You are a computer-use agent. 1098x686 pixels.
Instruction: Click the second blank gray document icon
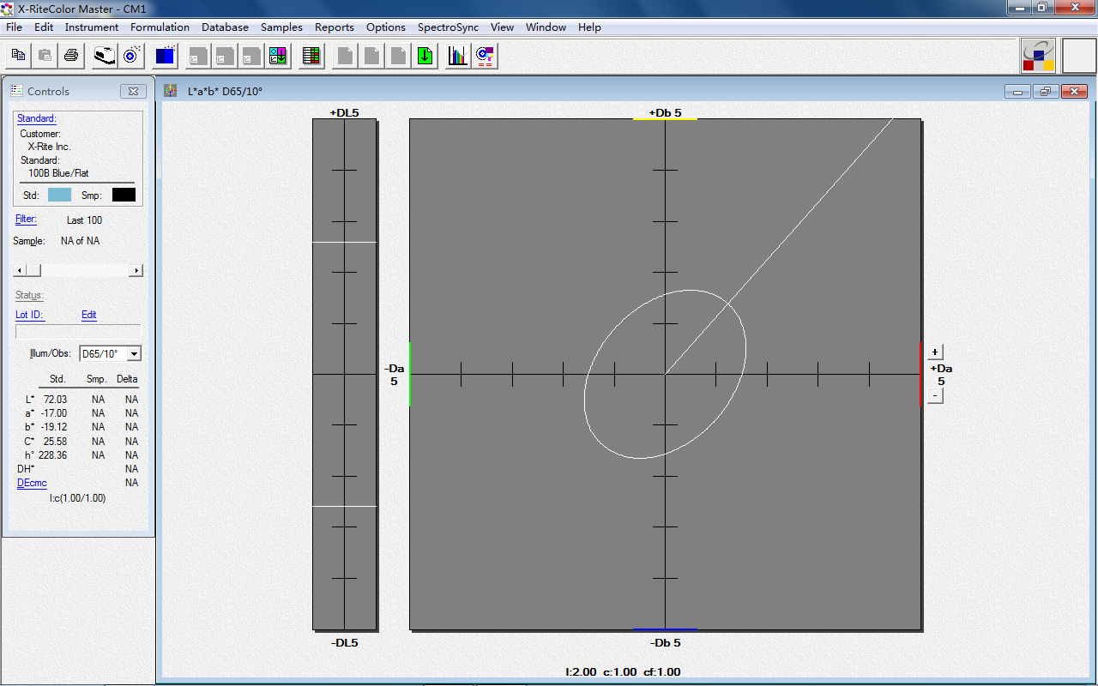coord(372,56)
